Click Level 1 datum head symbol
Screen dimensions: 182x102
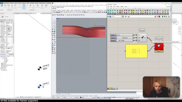click(40, 86)
